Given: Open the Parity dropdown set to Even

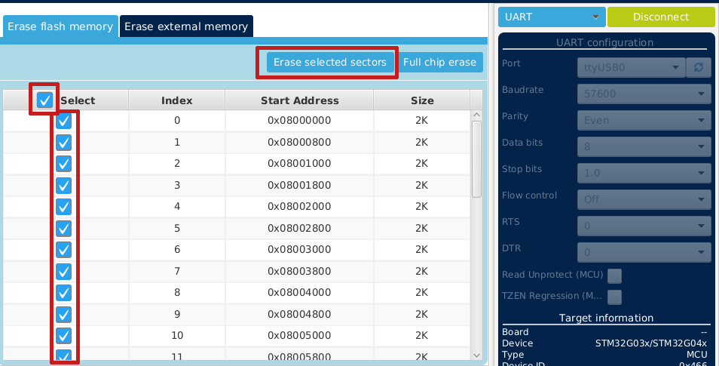Looking at the screenshot, I should (x=644, y=120).
